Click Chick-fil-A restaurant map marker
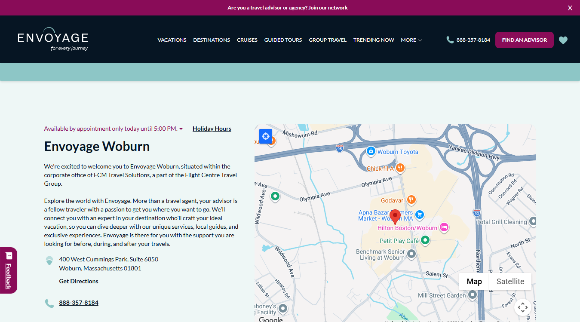Screen dimensions: 580x322 400,168
